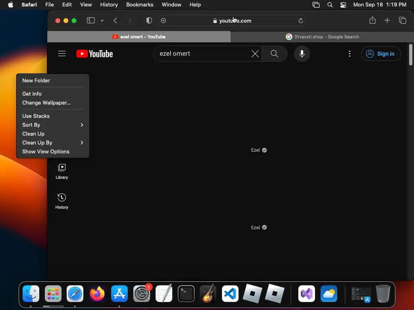Select New Folder in the context menu
This screenshot has height=310, width=414.
click(53, 81)
